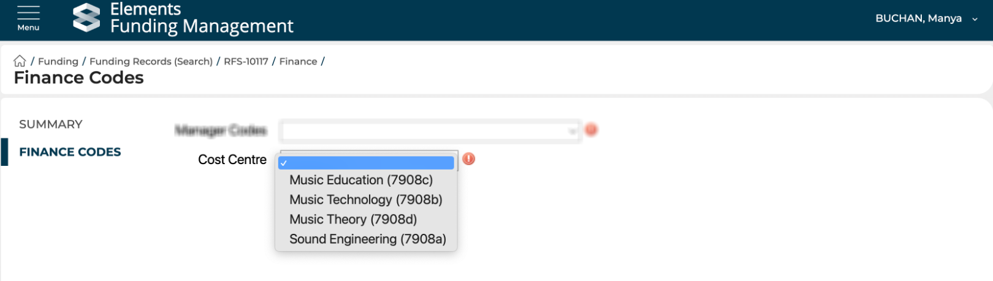Go to the home breadcrumb icon
This screenshot has height=281, width=993.
[x=20, y=61]
